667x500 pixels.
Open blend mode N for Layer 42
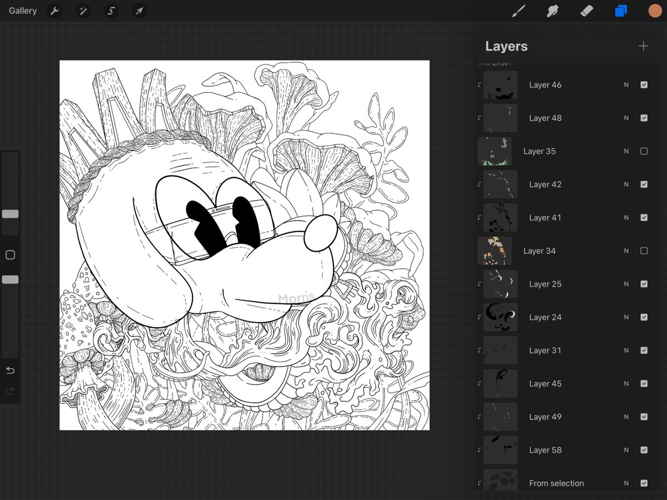click(626, 184)
